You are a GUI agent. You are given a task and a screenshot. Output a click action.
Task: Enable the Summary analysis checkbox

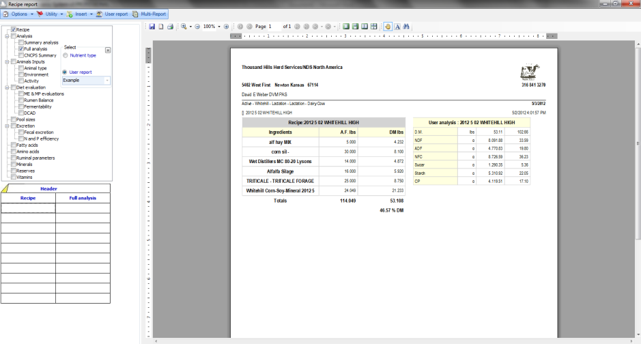coord(22,42)
